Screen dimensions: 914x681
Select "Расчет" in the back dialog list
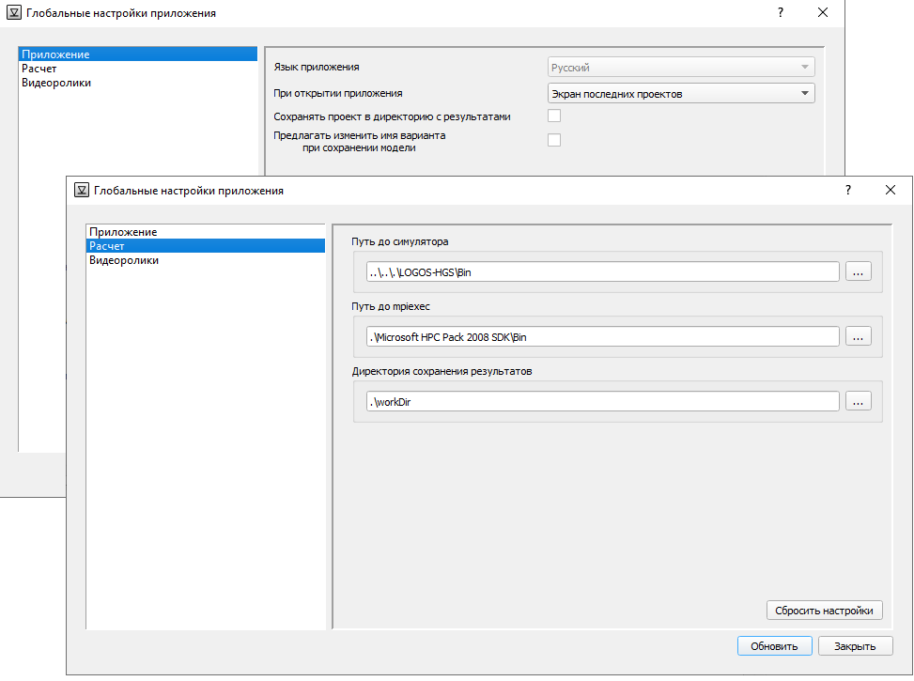tap(39, 69)
